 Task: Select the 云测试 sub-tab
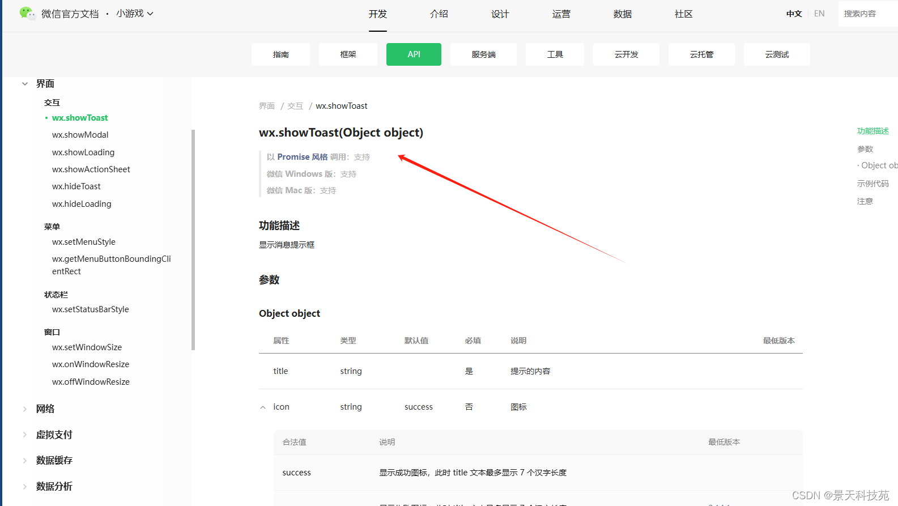point(777,54)
